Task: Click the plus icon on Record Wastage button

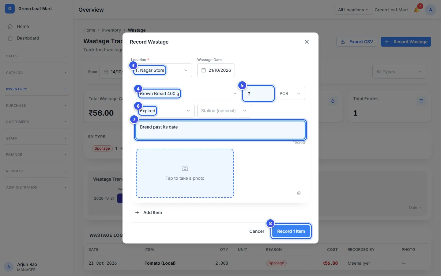Action: (387, 42)
